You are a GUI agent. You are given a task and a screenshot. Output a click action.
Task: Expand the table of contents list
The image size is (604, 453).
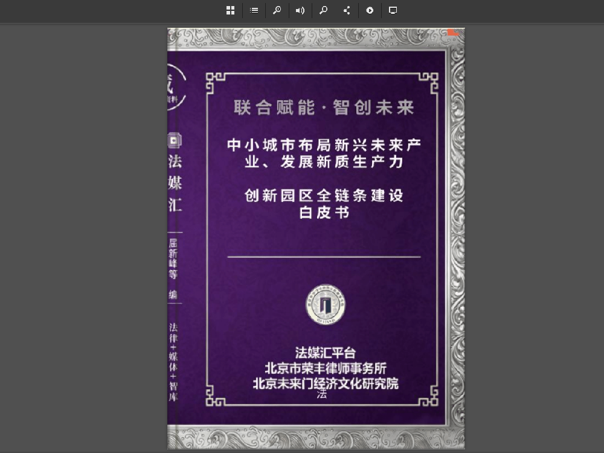254,10
